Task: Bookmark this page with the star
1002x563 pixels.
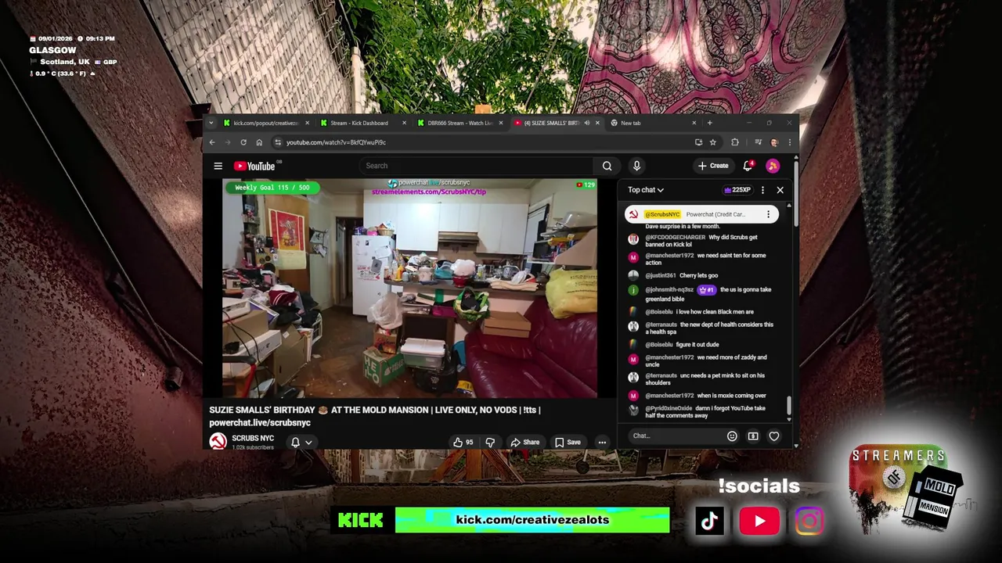Action: click(x=712, y=142)
